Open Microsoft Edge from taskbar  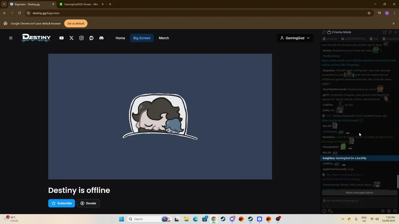click(x=195, y=219)
